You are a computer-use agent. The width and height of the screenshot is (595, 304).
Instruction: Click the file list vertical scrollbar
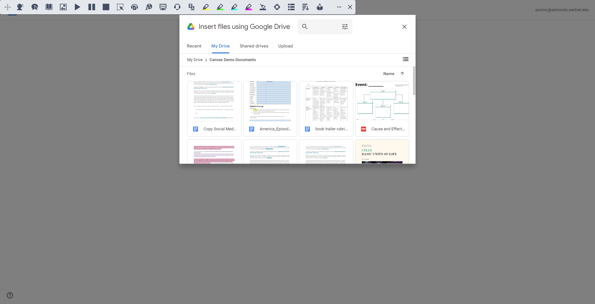414,81
